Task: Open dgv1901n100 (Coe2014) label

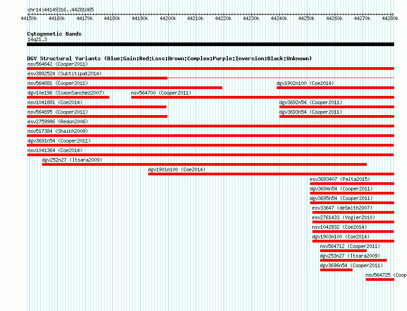Action: tap(177, 169)
